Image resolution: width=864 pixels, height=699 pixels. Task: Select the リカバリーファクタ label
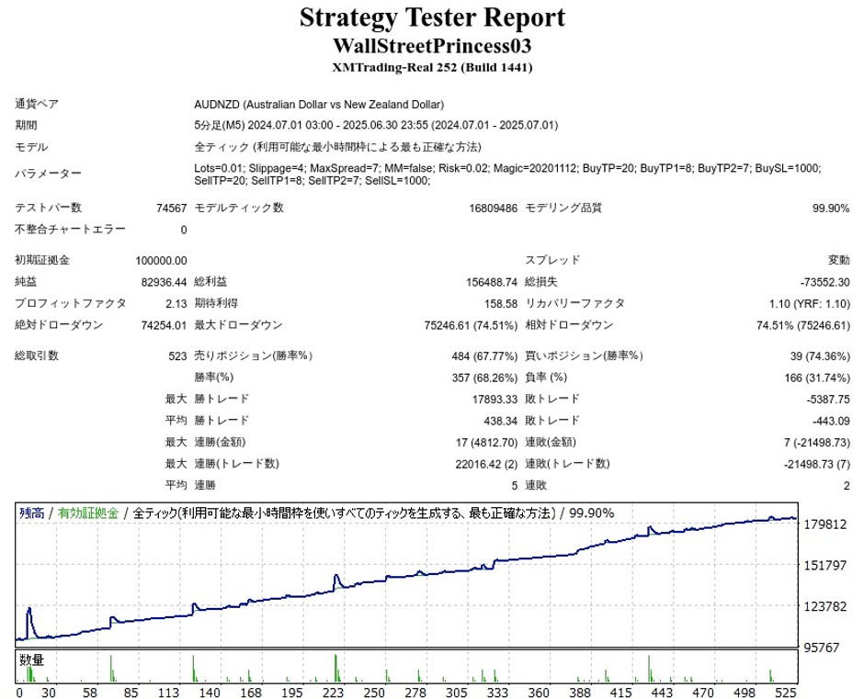[x=574, y=303]
